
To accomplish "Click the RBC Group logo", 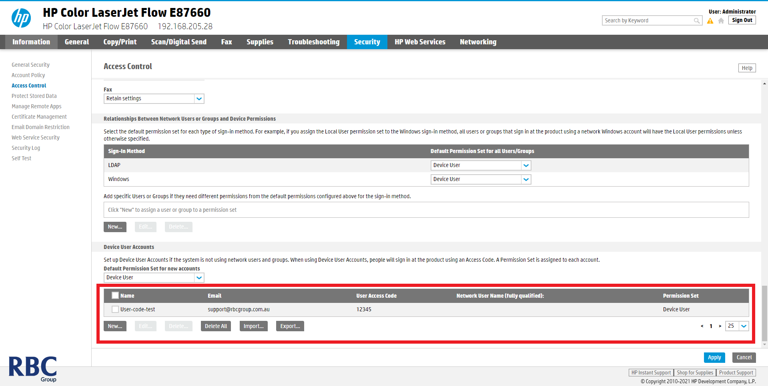I will pos(33,369).
